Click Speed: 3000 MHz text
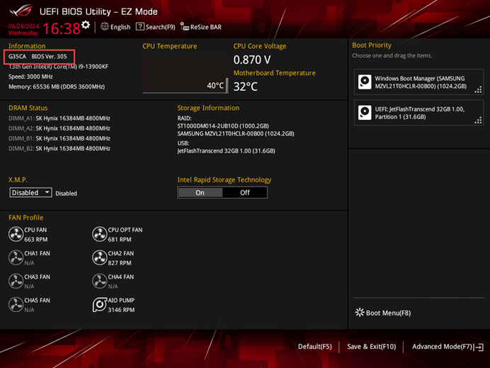 click(30, 77)
